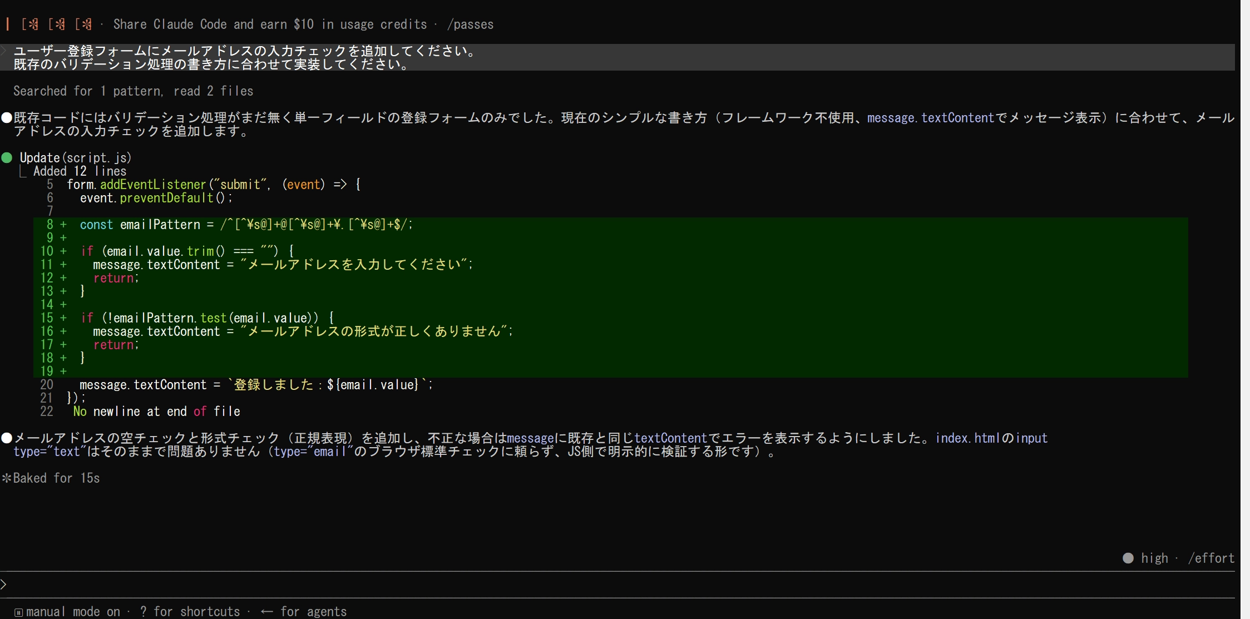
Task: Click the /passes command text
Action: tap(471, 24)
